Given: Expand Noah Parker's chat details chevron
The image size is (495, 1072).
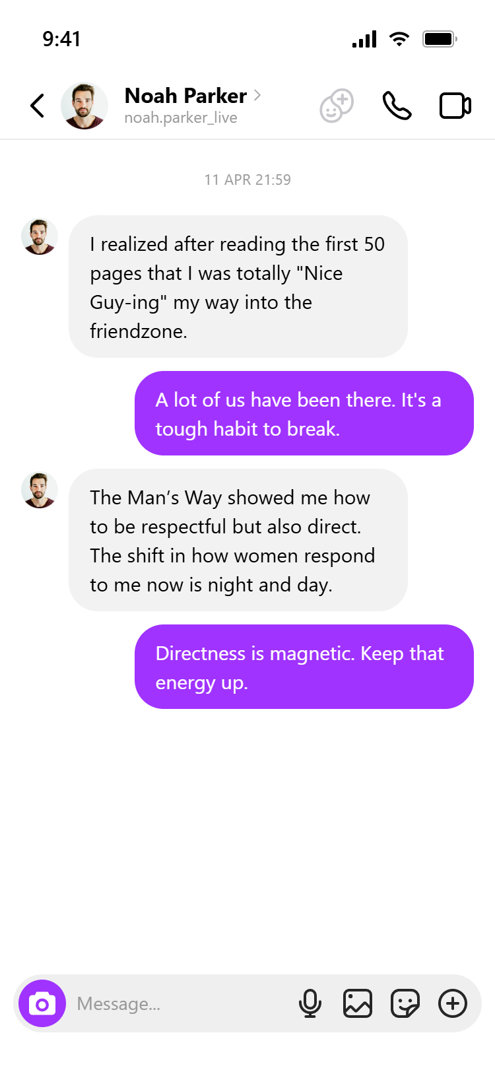Looking at the screenshot, I should (257, 95).
